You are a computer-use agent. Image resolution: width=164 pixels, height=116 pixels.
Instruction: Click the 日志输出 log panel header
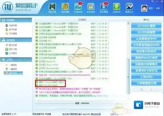[x=82, y=20]
